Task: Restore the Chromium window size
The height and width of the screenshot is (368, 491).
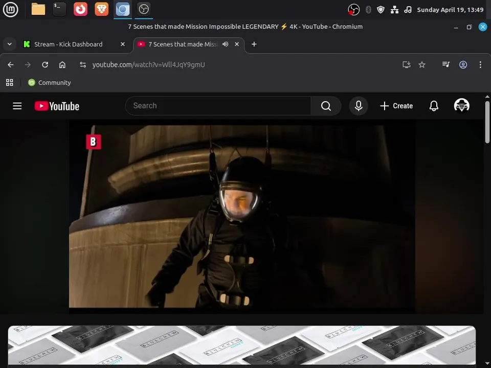Action: 469,27
